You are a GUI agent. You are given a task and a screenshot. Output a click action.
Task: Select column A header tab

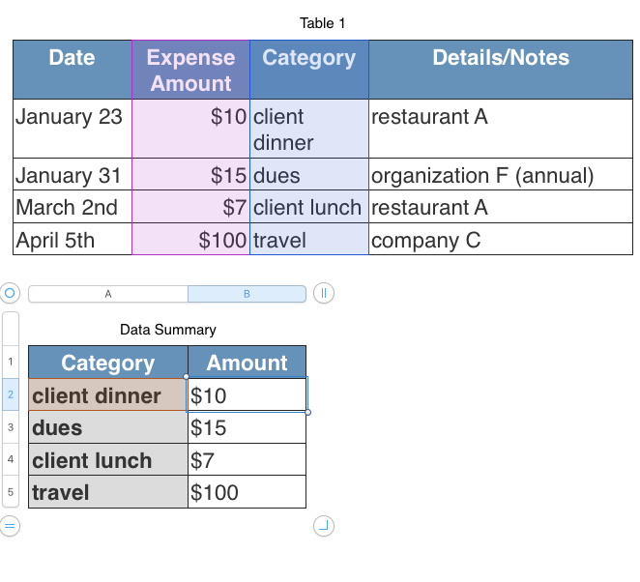[x=107, y=294]
